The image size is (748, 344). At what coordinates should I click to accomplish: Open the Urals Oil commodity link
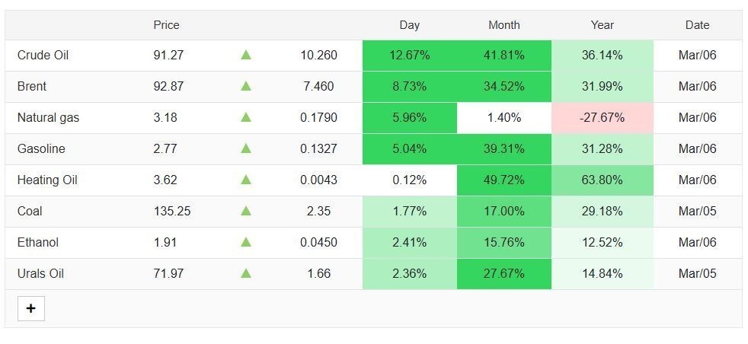(40, 273)
